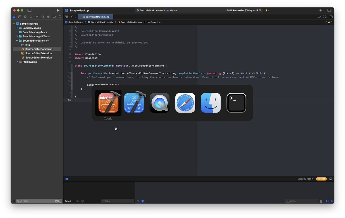Go forward in editor history
This screenshot has width=345, height=218.
[x=76, y=17]
